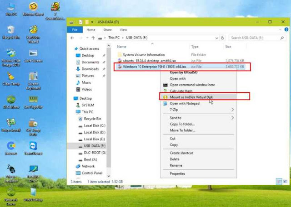
Task: Refresh the USB-DATA folder view
Action: pyautogui.click(x=222, y=38)
